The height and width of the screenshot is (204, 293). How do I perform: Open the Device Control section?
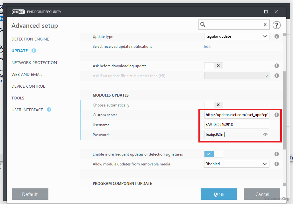28,86
